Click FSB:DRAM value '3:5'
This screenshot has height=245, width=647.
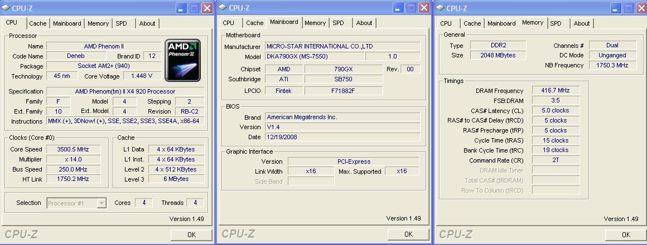(556, 100)
